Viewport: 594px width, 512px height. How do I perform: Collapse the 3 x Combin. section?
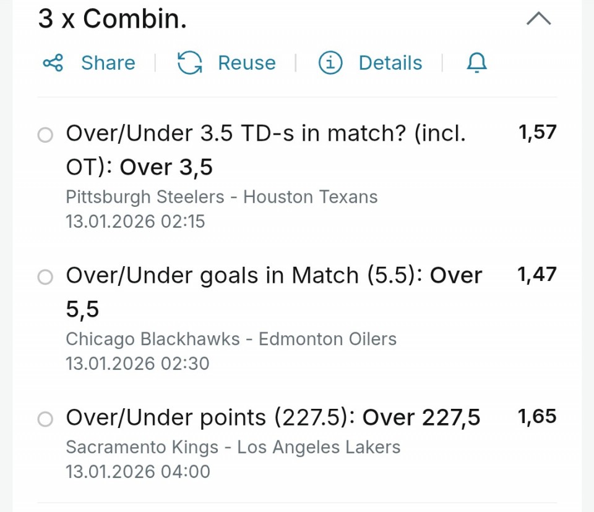pos(538,19)
